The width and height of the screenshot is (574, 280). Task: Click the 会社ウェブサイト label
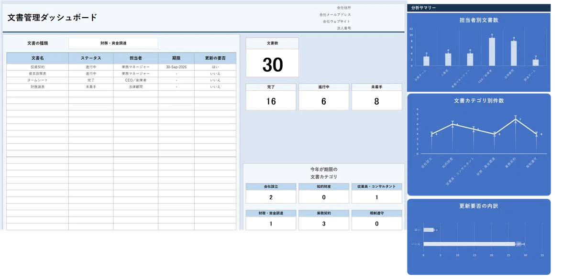[337, 22]
